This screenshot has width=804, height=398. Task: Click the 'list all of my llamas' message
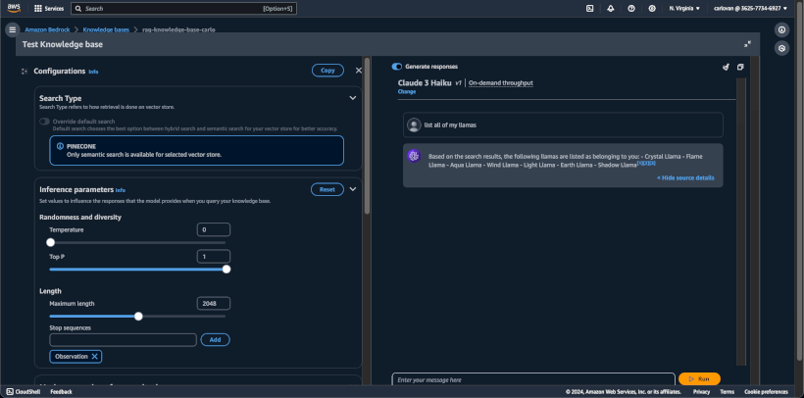450,124
